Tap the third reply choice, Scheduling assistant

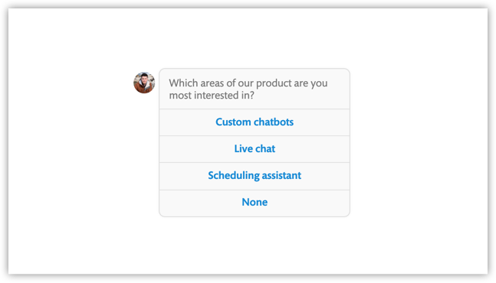pos(255,176)
